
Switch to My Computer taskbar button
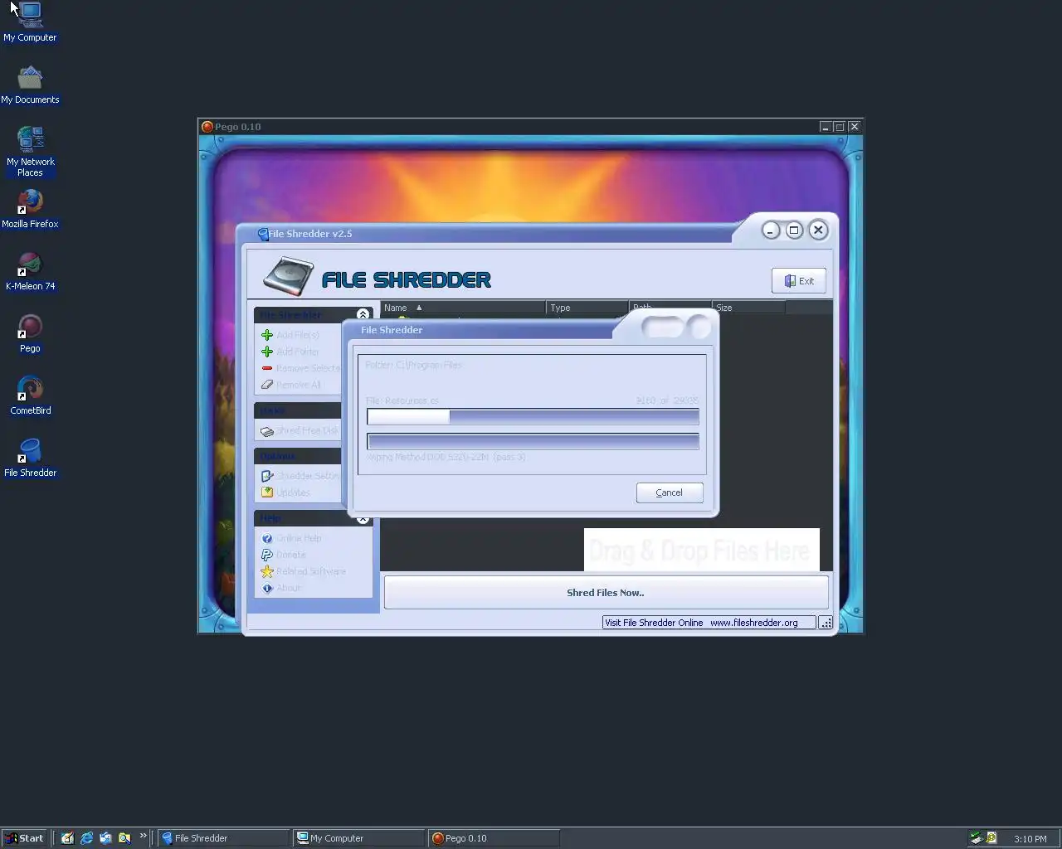[x=360, y=838]
